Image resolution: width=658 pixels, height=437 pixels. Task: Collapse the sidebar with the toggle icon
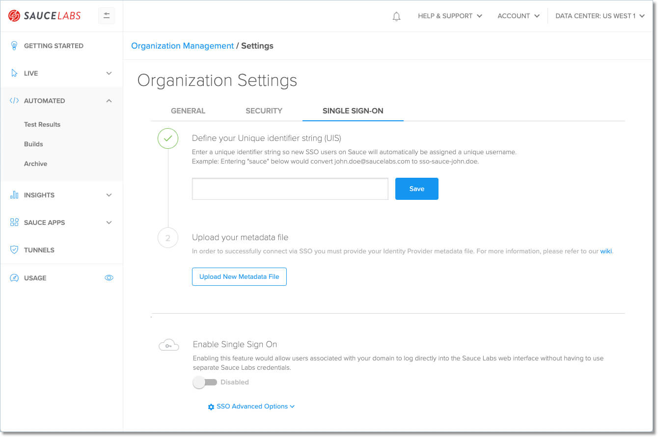[107, 16]
